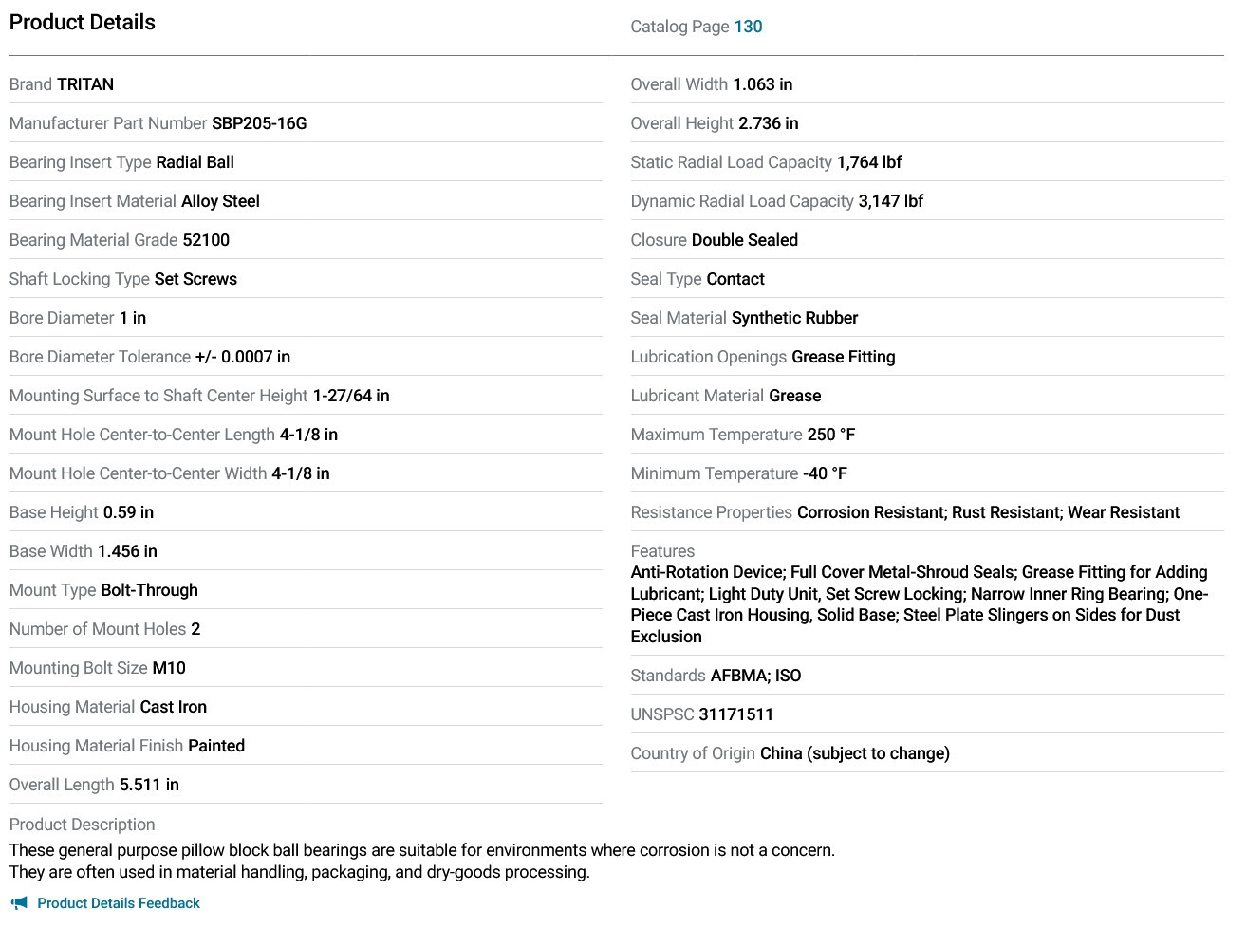Click the Bore Diameter value 1 in
Viewport: 1246px width, 927px height.
[x=133, y=318]
